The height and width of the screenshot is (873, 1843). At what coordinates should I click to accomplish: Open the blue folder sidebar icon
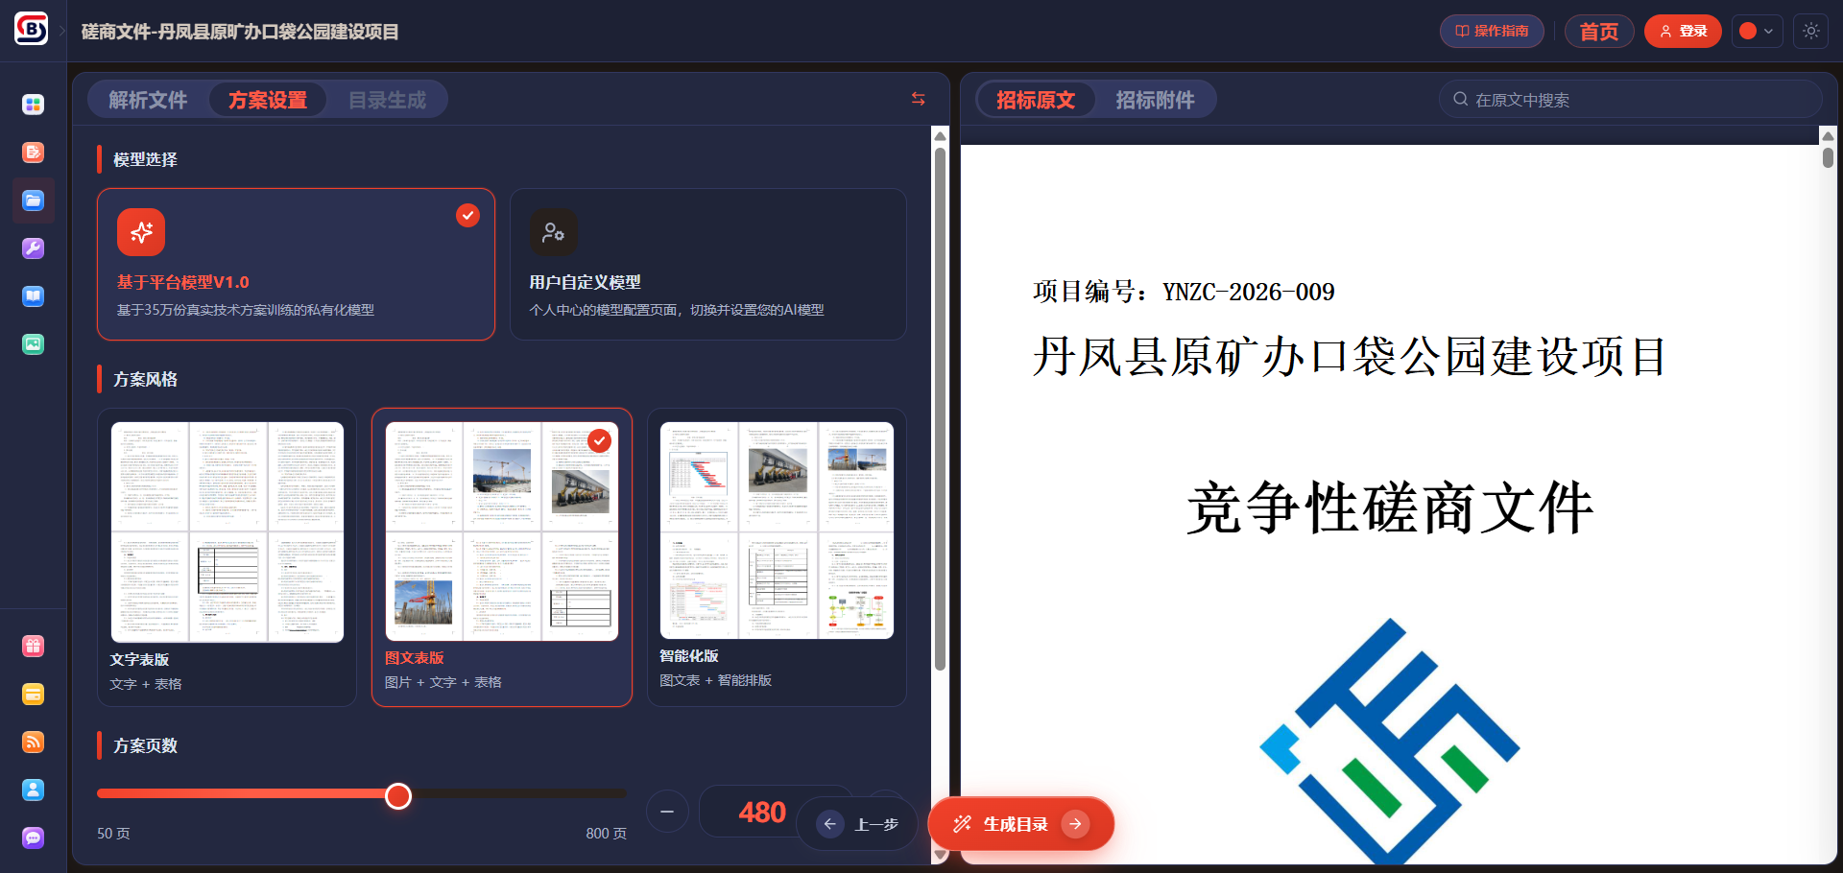coord(34,201)
